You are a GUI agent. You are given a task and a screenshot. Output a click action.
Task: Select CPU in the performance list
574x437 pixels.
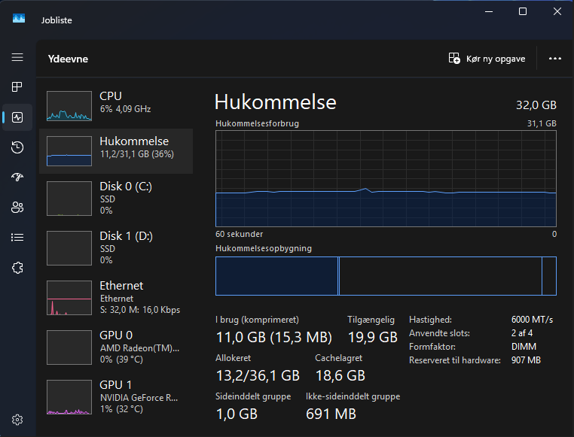116,104
